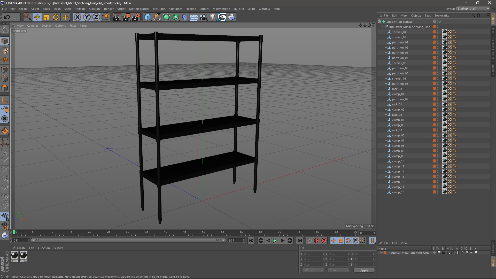Click the Render View clapperboard icon
The height and width of the screenshot is (279, 496).
[x=117, y=17]
